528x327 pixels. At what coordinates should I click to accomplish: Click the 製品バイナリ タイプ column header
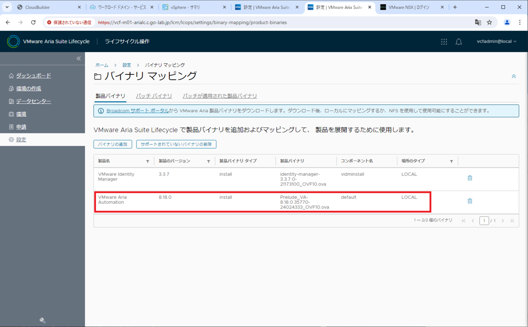click(x=238, y=161)
